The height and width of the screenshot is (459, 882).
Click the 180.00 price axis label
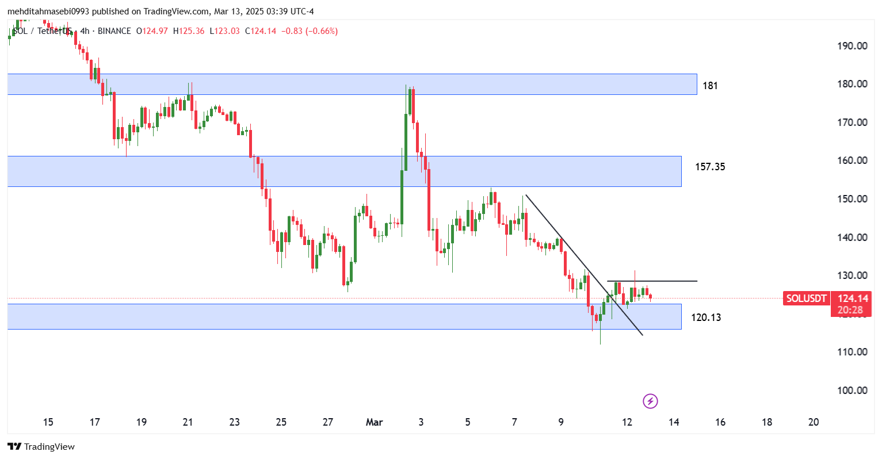click(853, 84)
